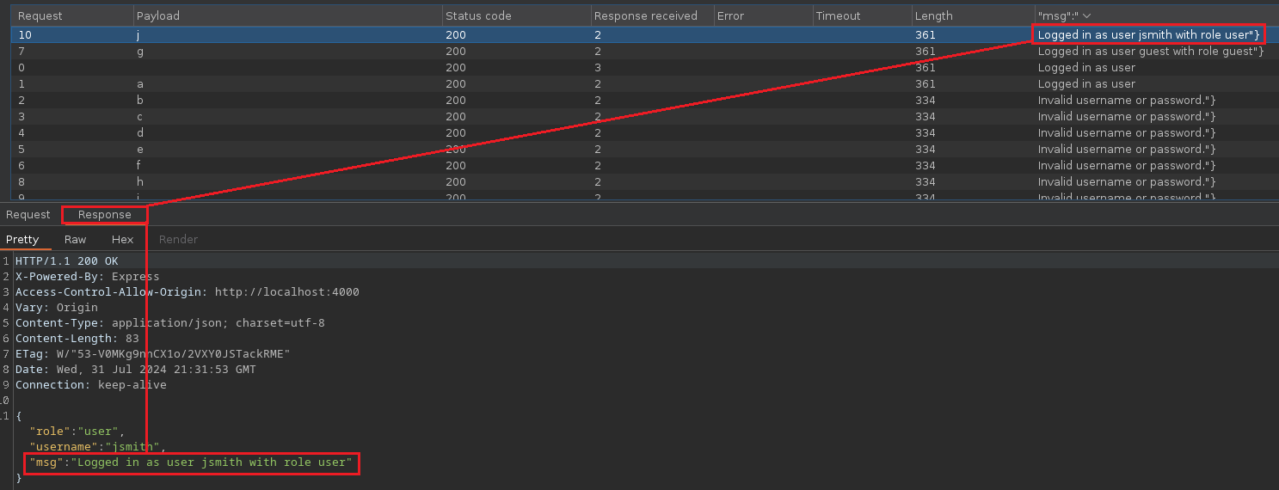Open the Response tab
Viewport: 1279px width, 490px height.
(x=104, y=215)
